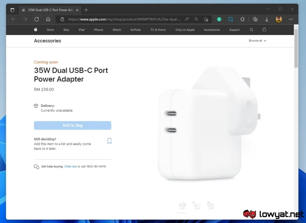Open browser settings and more menu
The height and width of the screenshot is (223, 306).
[x=291, y=19]
